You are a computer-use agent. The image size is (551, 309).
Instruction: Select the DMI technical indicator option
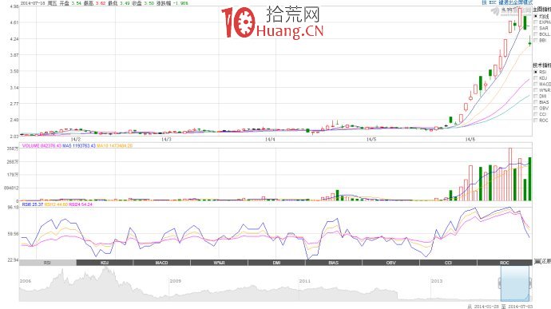click(x=536, y=96)
